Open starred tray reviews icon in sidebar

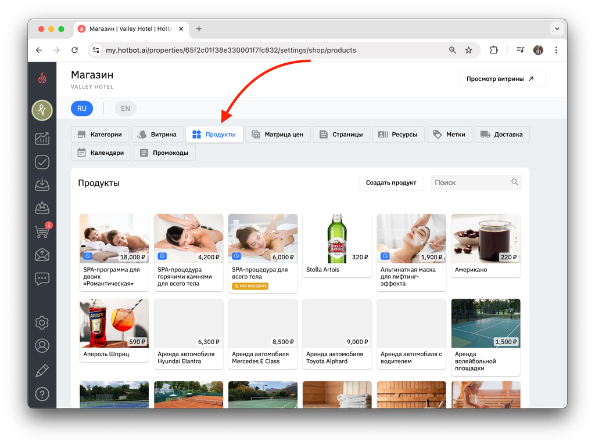[42, 208]
